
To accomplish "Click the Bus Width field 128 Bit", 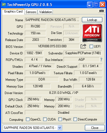I will coord(91,79).
